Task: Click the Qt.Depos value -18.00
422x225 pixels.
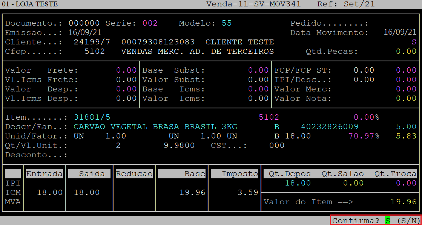Action: pos(295,183)
